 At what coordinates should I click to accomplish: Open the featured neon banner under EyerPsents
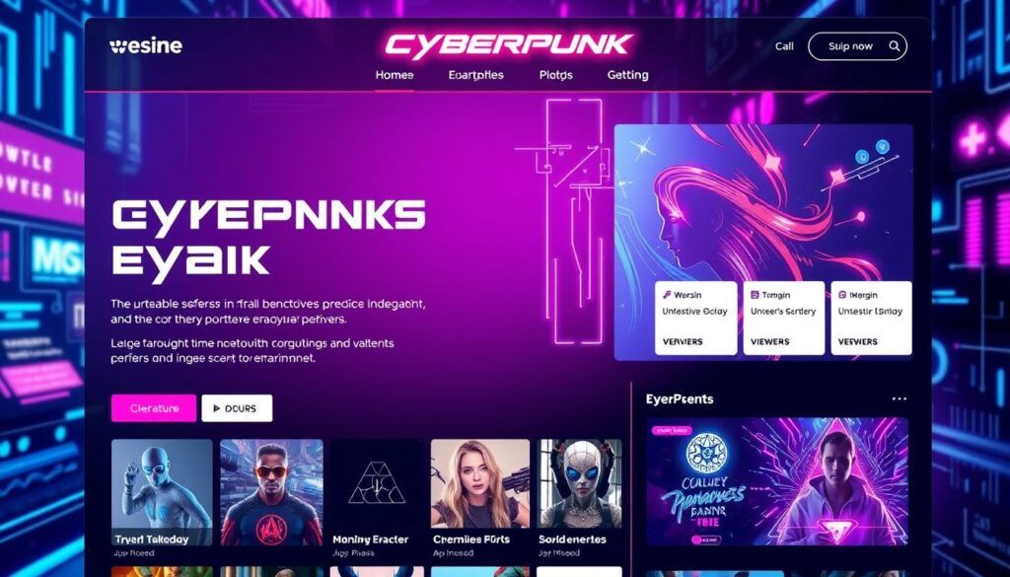click(x=777, y=482)
